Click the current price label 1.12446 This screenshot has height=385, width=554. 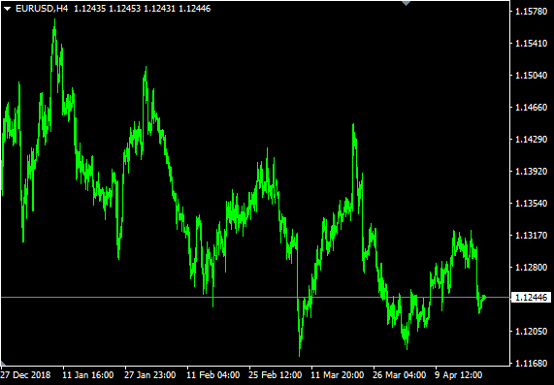531,298
